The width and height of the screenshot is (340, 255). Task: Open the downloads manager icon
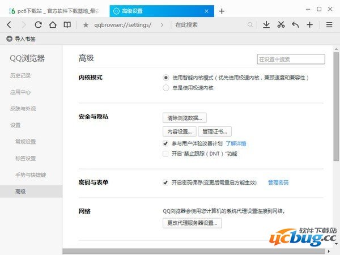[x=266, y=24]
